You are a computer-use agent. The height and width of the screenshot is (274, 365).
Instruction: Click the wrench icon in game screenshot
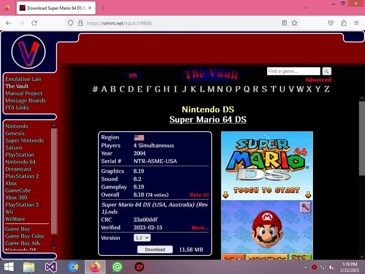coord(305,207)
